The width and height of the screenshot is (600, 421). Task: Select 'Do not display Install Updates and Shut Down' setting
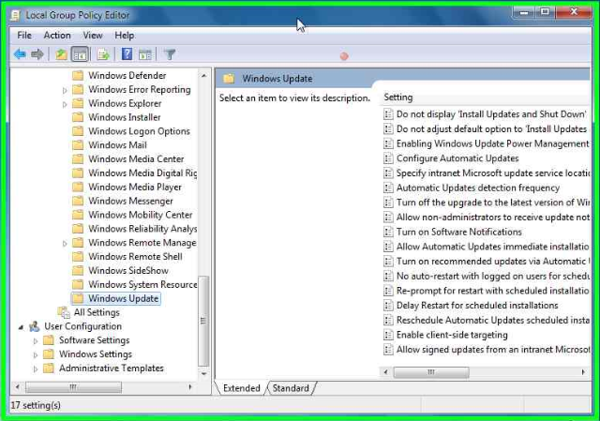[491, 114]
